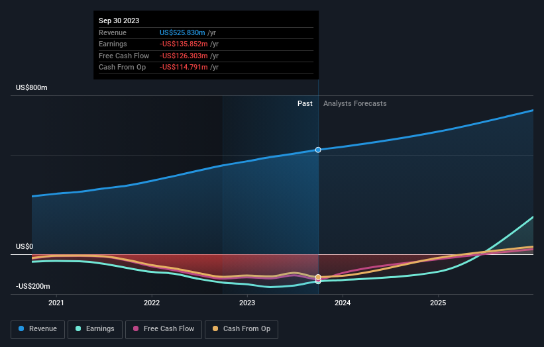Click the -US$200m axis label
The height and width of the screenshot is (347, 544).
pos(33,286)
